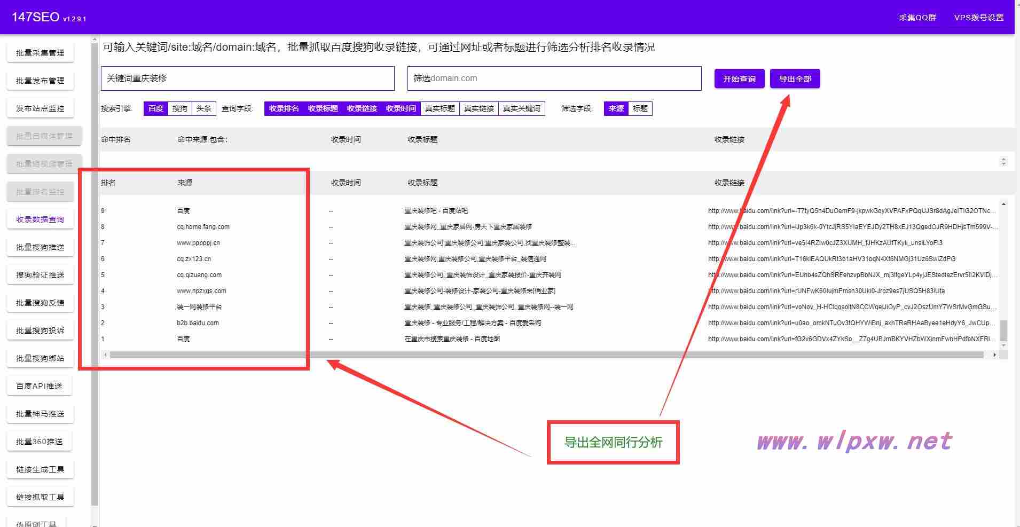
Task: Open 百度API推送 in the sidebar
Action: tap(40, 386)
